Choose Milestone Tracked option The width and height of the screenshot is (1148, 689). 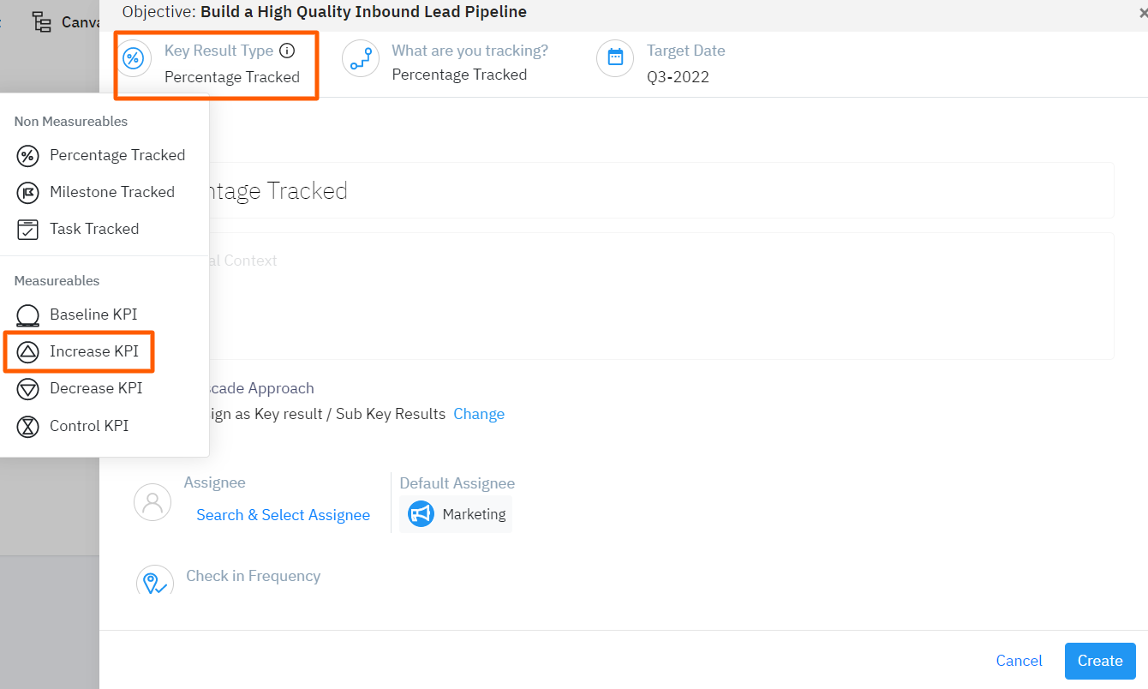pyautogui.click(x=111, y=192)
